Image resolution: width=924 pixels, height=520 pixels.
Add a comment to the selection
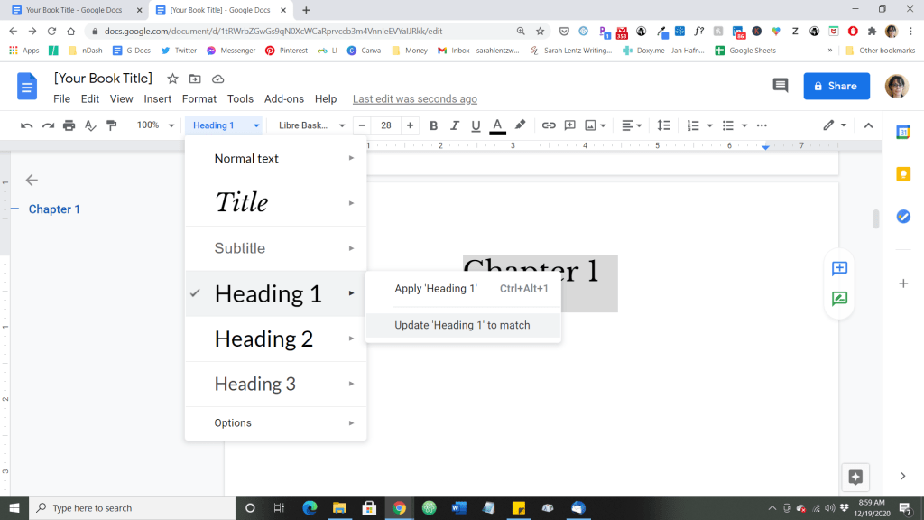(569, 125)
